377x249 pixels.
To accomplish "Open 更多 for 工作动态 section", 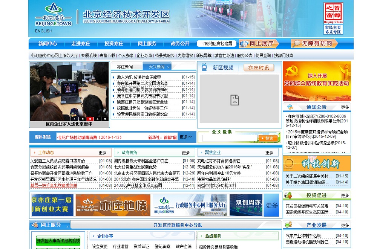I will pos(102,153).
